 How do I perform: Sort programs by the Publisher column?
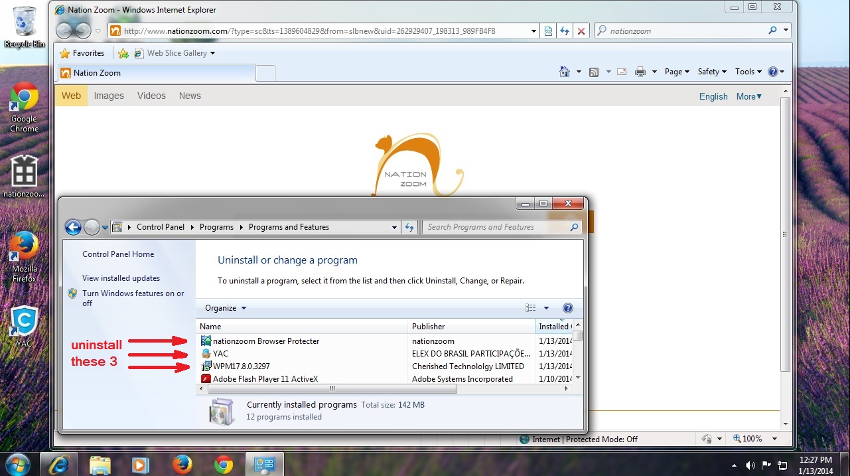click(471, 327)
